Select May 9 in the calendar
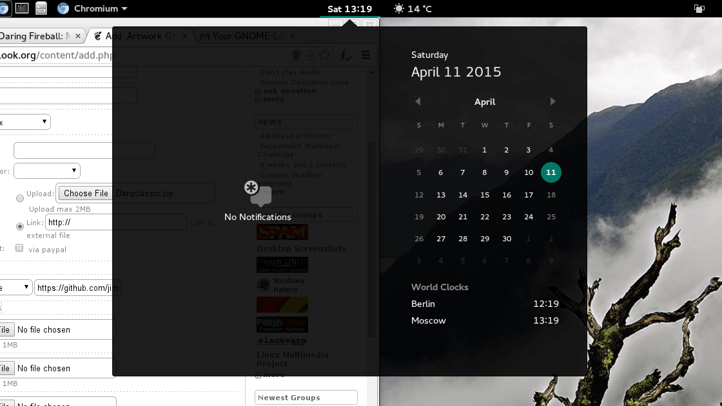Image resolution: width=722 pixels, height=406 pixels. point(551,261)
